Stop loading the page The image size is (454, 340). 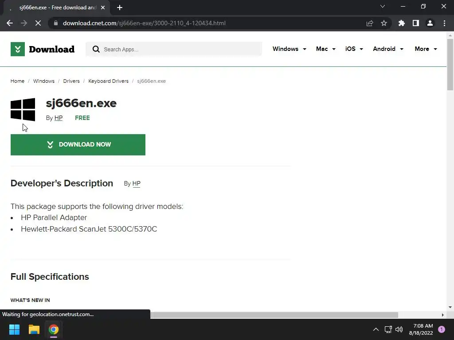tap(38, 23)
